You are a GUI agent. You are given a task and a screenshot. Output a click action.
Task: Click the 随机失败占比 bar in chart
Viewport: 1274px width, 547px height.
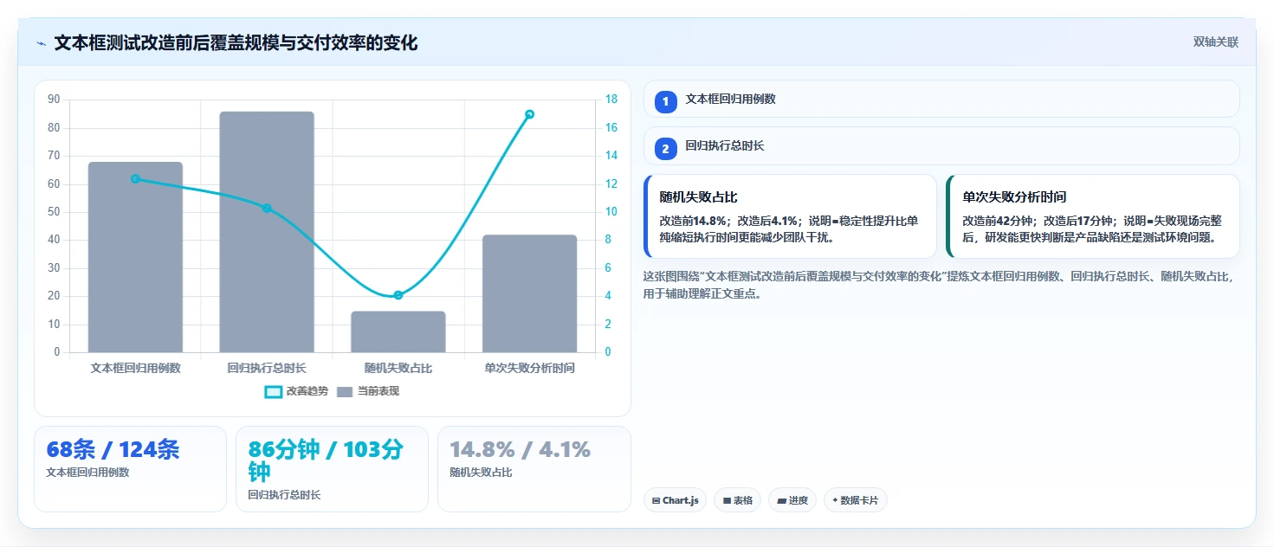pyautogui.click(x=398, y=331)
